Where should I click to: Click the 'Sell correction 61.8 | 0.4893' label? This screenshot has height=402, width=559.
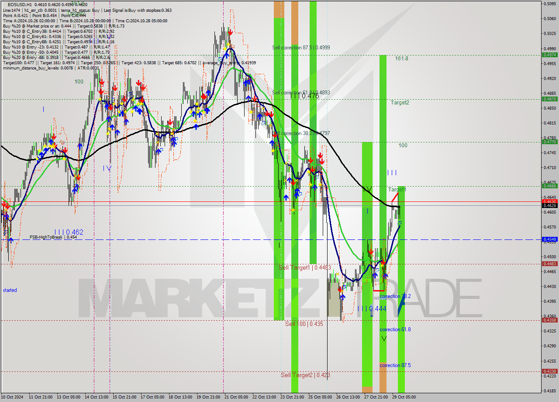(x=301, y=92)
